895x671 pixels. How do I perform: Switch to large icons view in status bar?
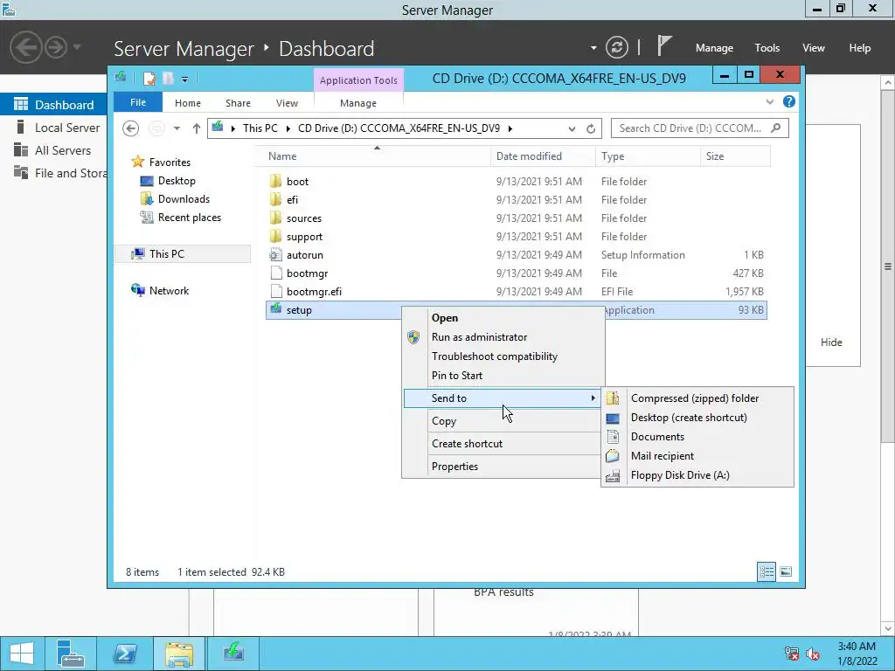pyautogui.click(x=786, y=571)
